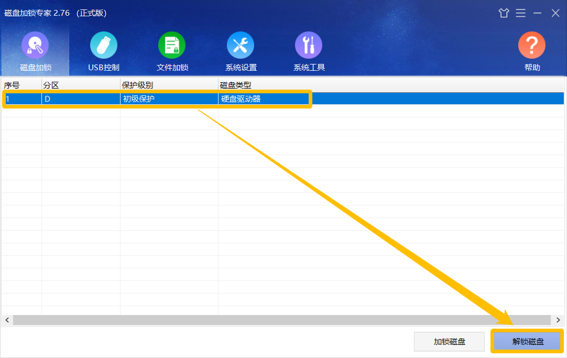The height and width of the screenshot is (358, 567).
Task: Open the 系统工具 tools icon
Action: [x=309, y=45]
